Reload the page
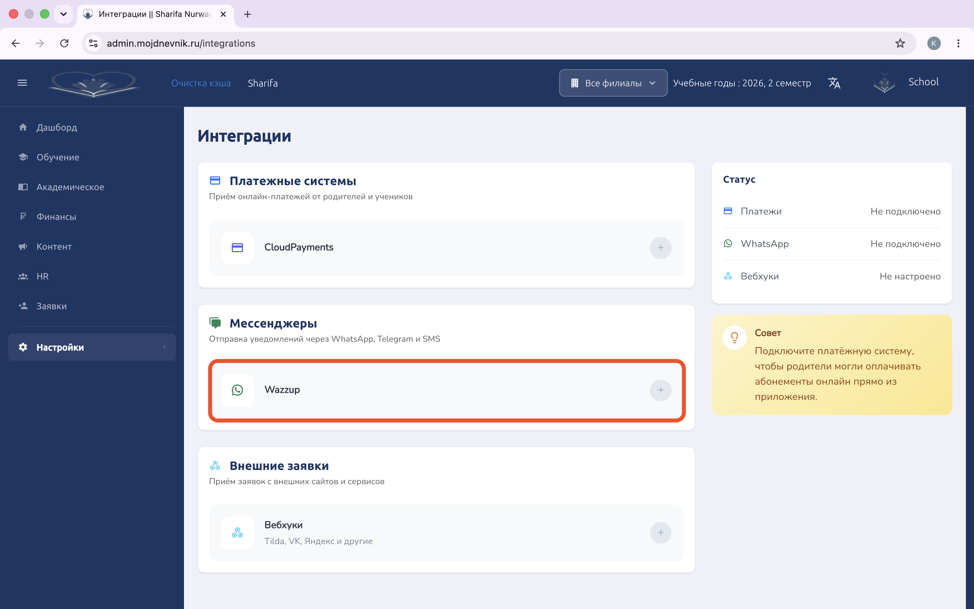974x609 pixels. point(64,43)
